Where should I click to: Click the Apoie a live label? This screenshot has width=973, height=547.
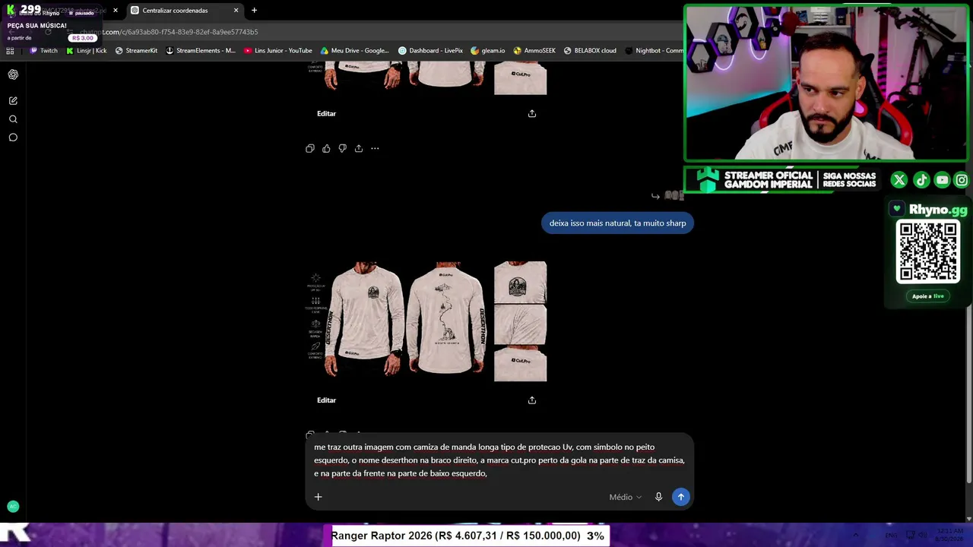pos(928,296)
